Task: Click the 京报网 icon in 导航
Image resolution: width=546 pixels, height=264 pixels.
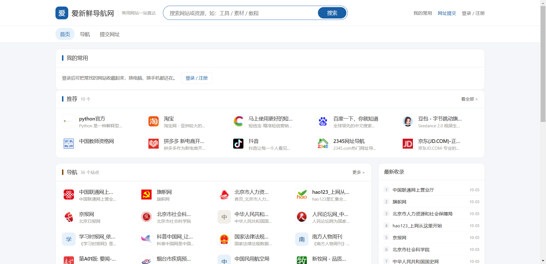Action: [x=69, y=217]
